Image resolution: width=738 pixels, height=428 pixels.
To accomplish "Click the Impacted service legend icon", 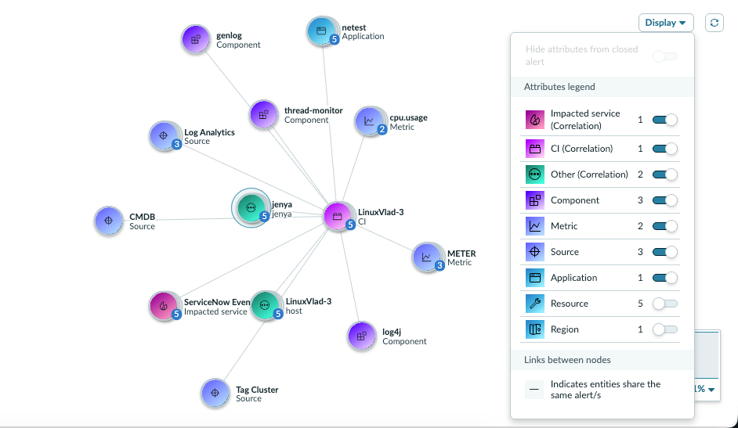I will click(534, 120).
